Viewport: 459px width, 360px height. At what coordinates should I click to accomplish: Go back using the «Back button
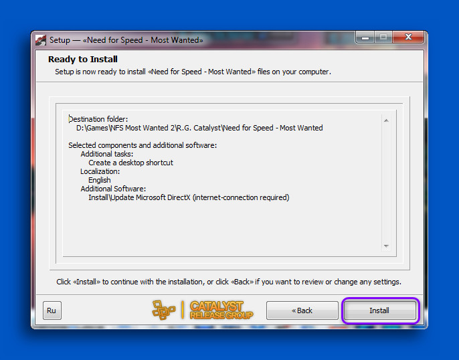tap(302, 310)
